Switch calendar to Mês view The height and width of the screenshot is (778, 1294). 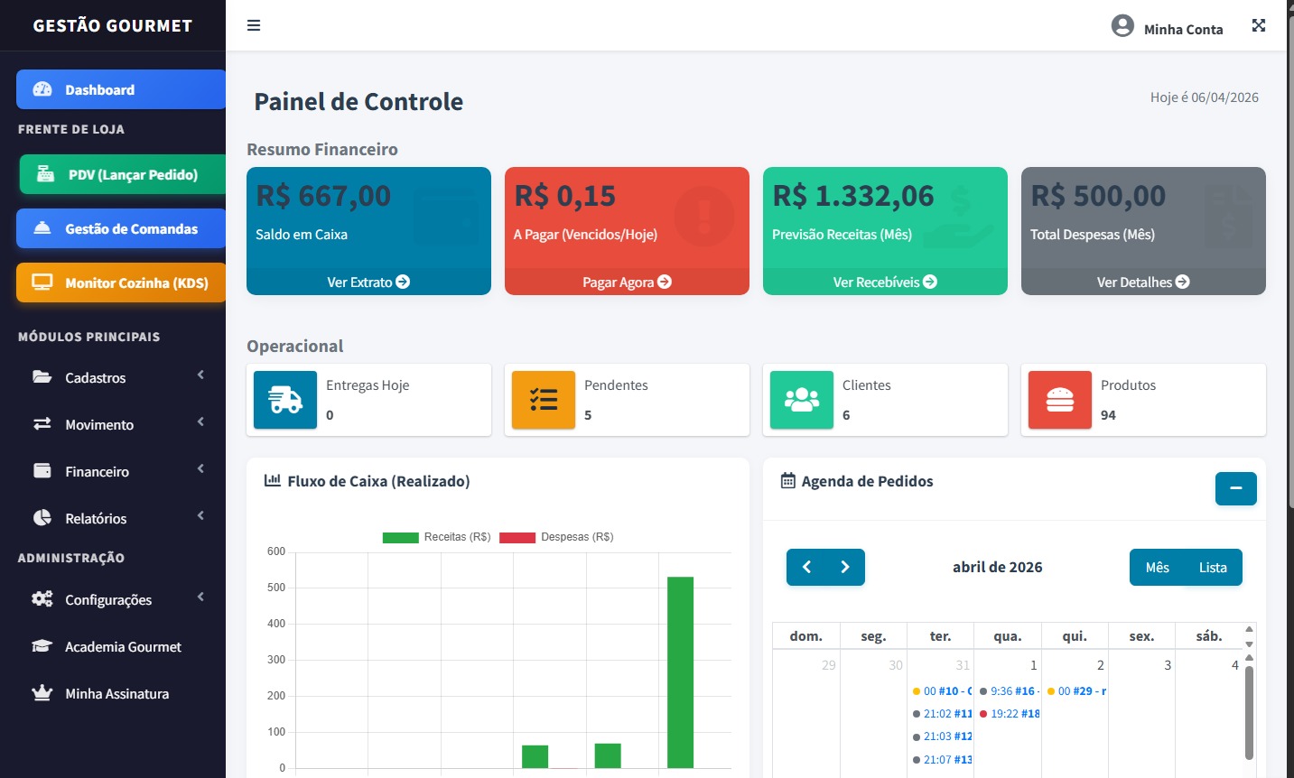pos(1157,567)
